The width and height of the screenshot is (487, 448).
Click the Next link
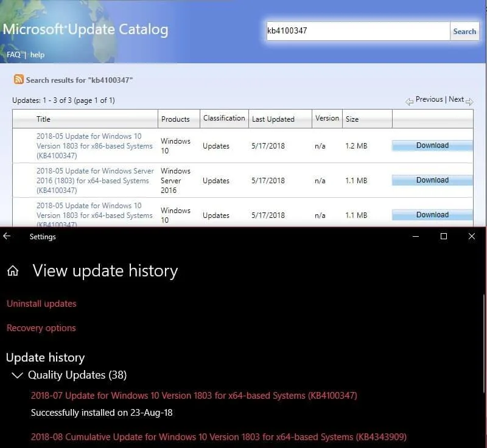[x=456, y=99]
